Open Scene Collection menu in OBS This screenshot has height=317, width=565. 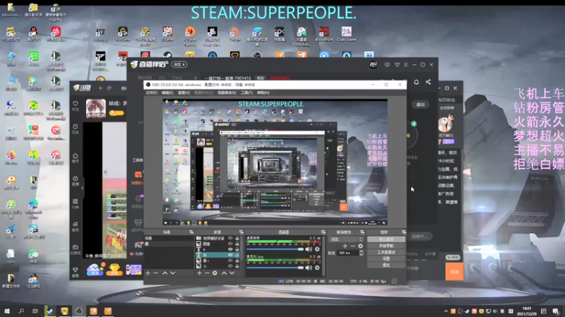coord(227,93)
